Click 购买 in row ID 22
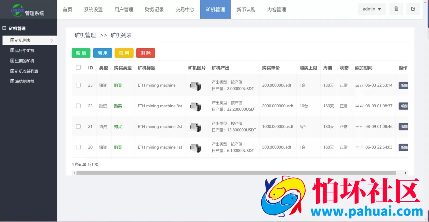The width and height of the screenshot is (429, 222). [x=118, y=106]
